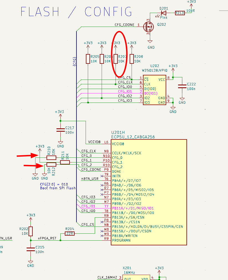The width and height of the screenshot is (228, 280).
Task: Select the R210 10K resistor
Action: (x=51, y=158)
